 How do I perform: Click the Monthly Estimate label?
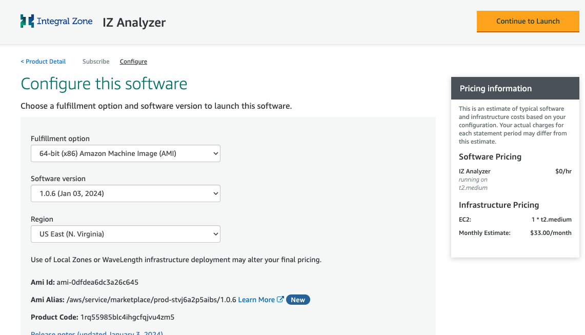coord(485,233)
